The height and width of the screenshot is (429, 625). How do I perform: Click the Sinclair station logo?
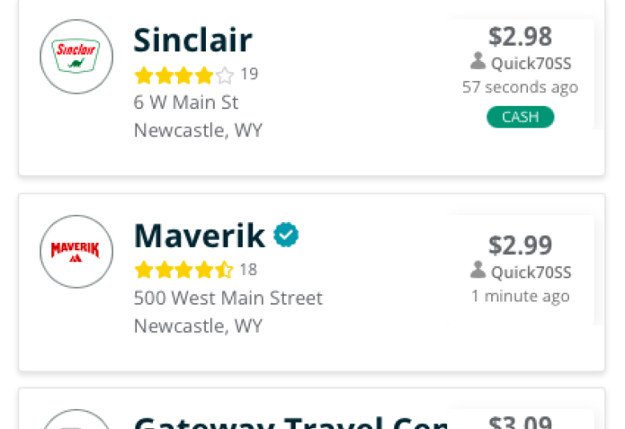point(77,56)
